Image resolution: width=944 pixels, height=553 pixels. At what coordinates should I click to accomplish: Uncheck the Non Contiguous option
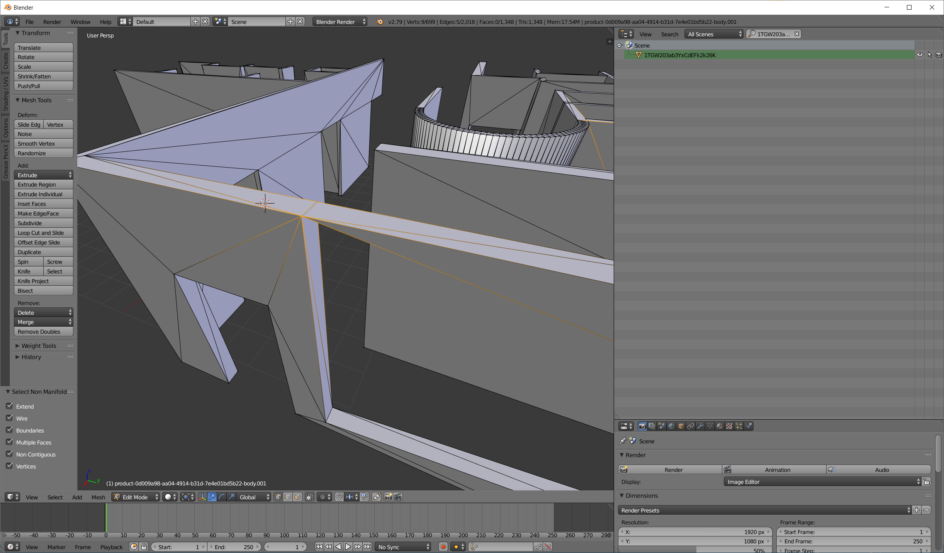click(9, 454)
